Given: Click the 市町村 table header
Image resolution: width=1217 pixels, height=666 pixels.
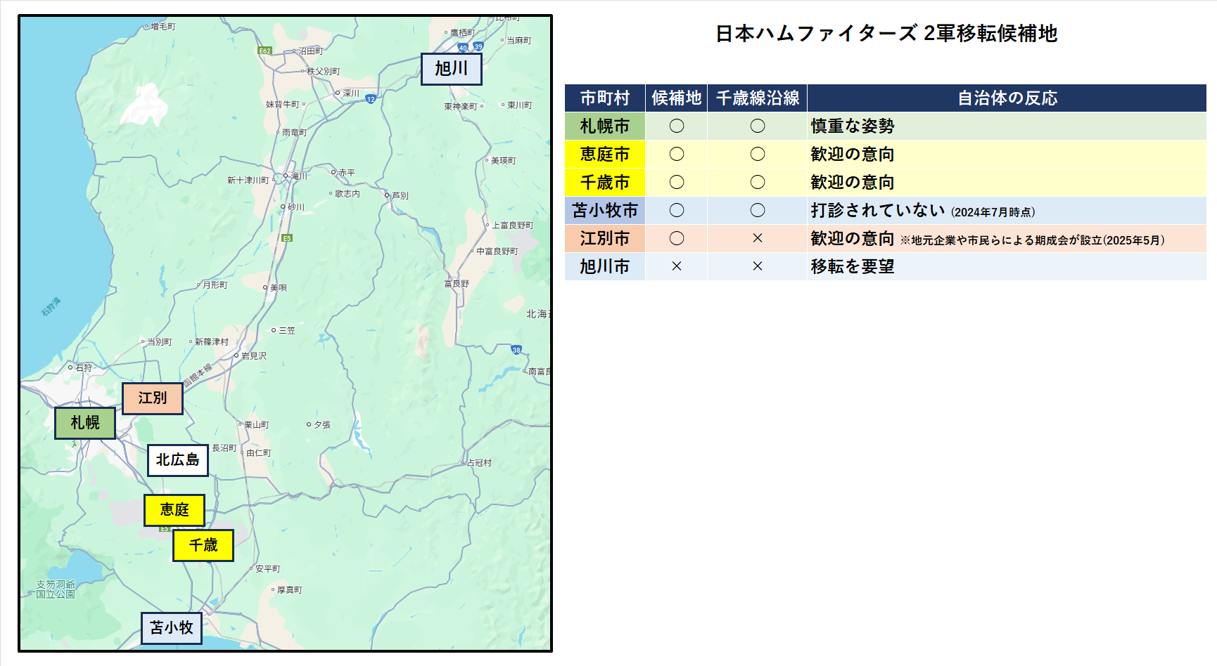Looking at the screenshot, I should (x=605, y=98).
